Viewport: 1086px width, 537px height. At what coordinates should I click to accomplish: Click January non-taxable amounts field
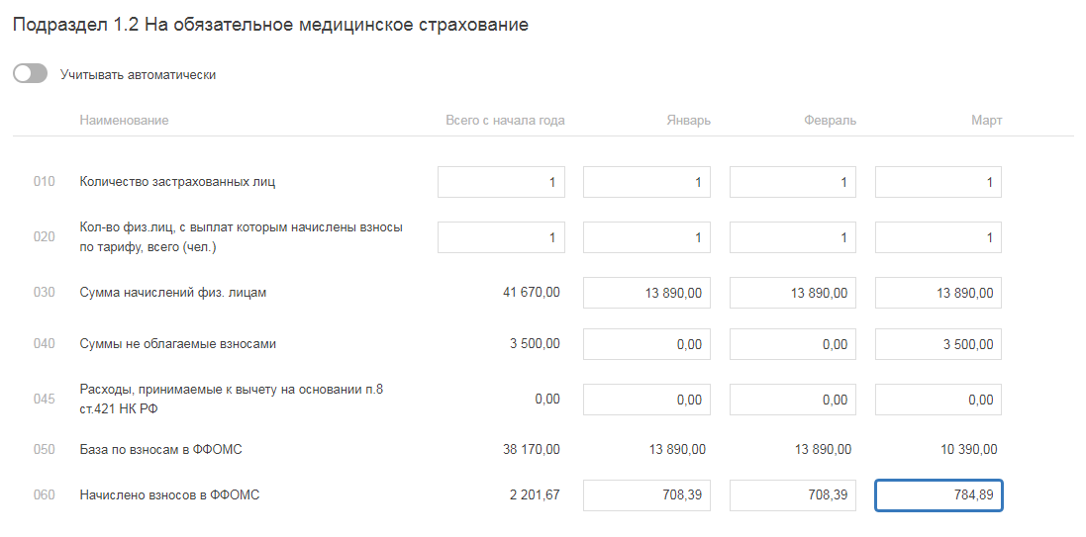pos(646,344)
